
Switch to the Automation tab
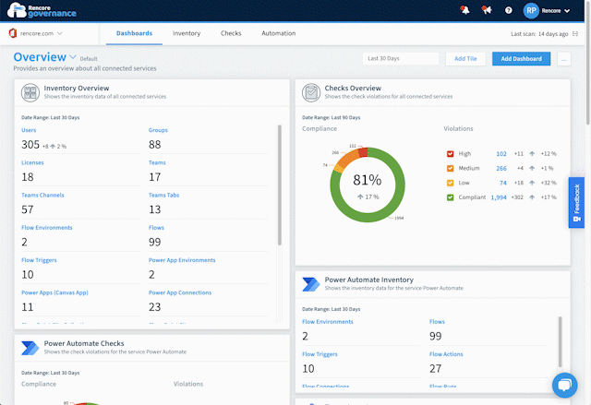coord(279,33)
